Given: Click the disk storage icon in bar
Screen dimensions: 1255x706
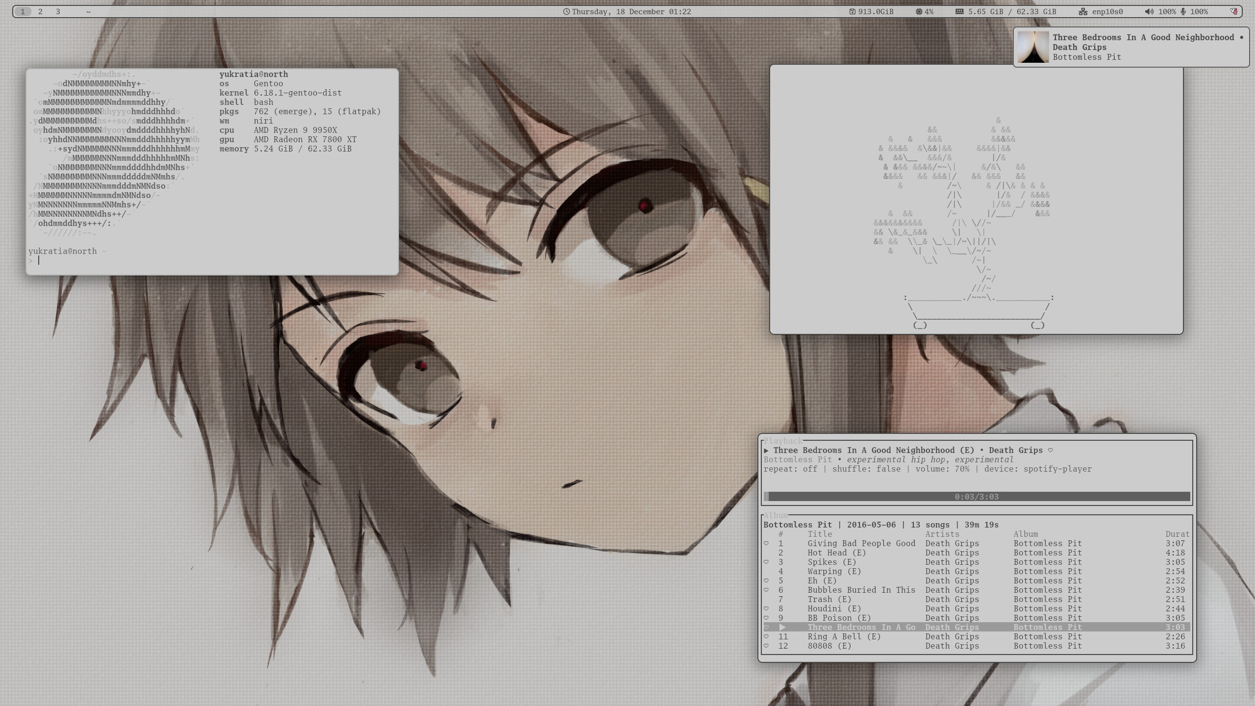Looking at the screenshot, I should click(x=853, y=12).
